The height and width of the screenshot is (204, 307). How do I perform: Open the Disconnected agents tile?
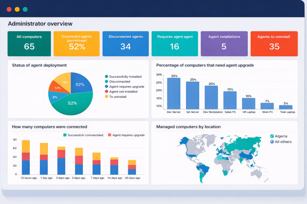[x=126, y=44]
